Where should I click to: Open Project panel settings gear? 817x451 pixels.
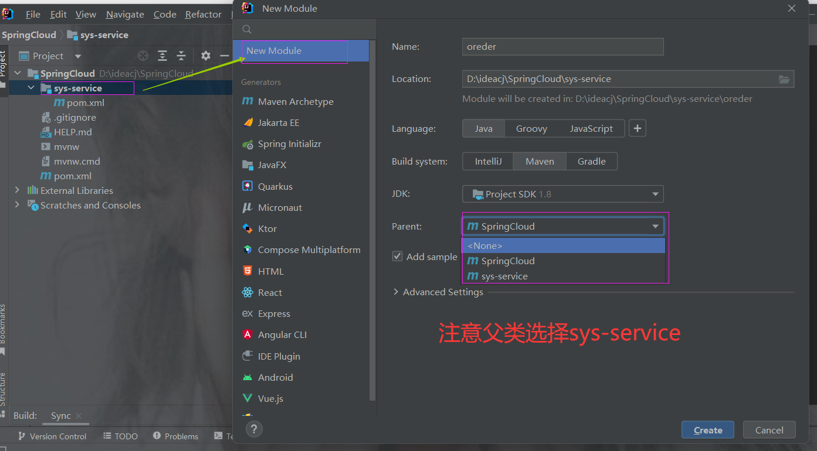pyautogui.click(x=206, y=56)
